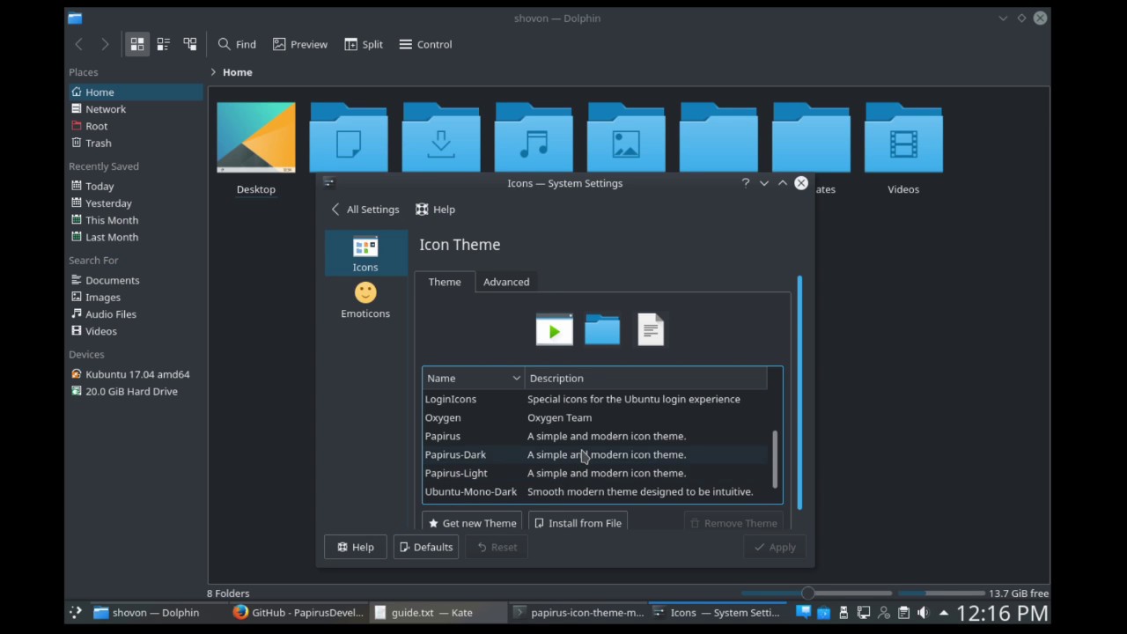Screen dimensions: 1127x634
Task: Click the Defaults button
Action: [425, 547]
